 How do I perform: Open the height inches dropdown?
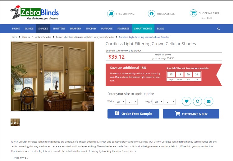(x=158, y=102)
